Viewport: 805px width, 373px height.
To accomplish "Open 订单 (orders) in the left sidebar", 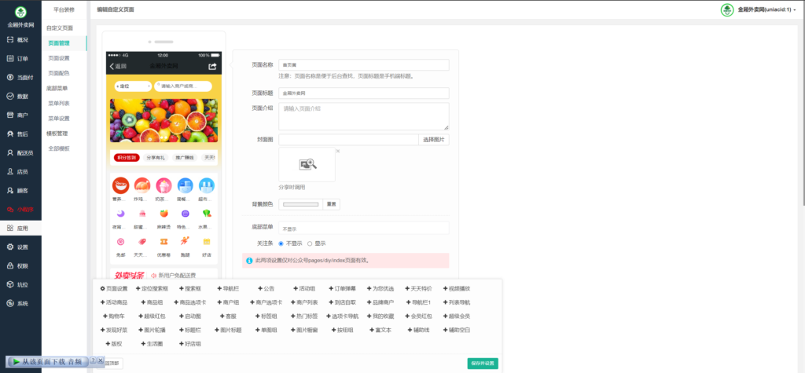I will [21, 58].
